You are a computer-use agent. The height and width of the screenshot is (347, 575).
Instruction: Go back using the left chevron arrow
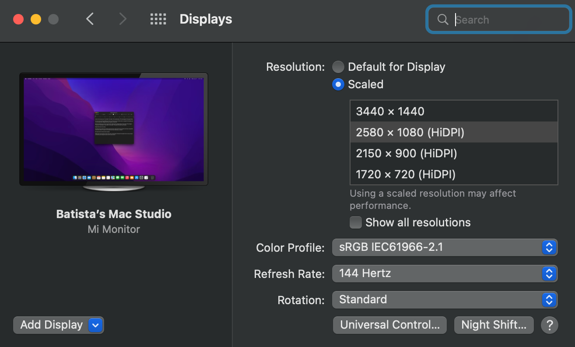(90, 19)
